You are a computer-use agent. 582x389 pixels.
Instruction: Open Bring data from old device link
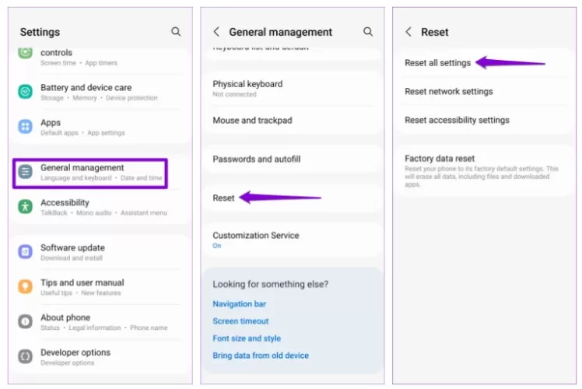coord(260,356)
